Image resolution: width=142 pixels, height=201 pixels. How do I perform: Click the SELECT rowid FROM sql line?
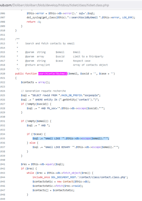[61, 95]
